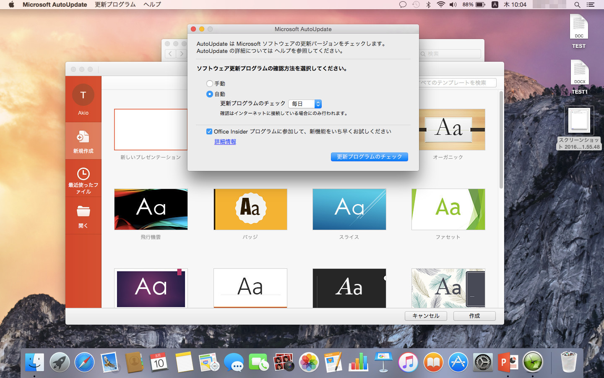Choose the スライス template
The image size is (604, 378).
coord(349,209)
